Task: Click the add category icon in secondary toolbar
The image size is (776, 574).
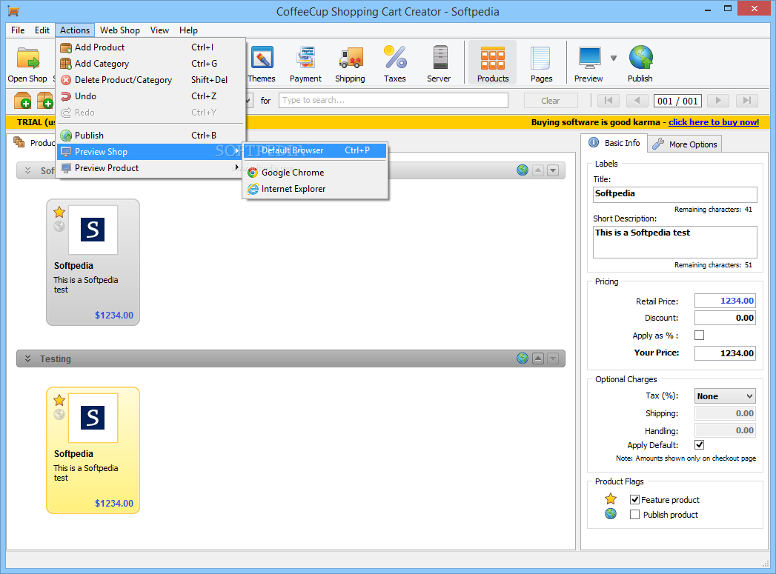Action: coord(45,101)
